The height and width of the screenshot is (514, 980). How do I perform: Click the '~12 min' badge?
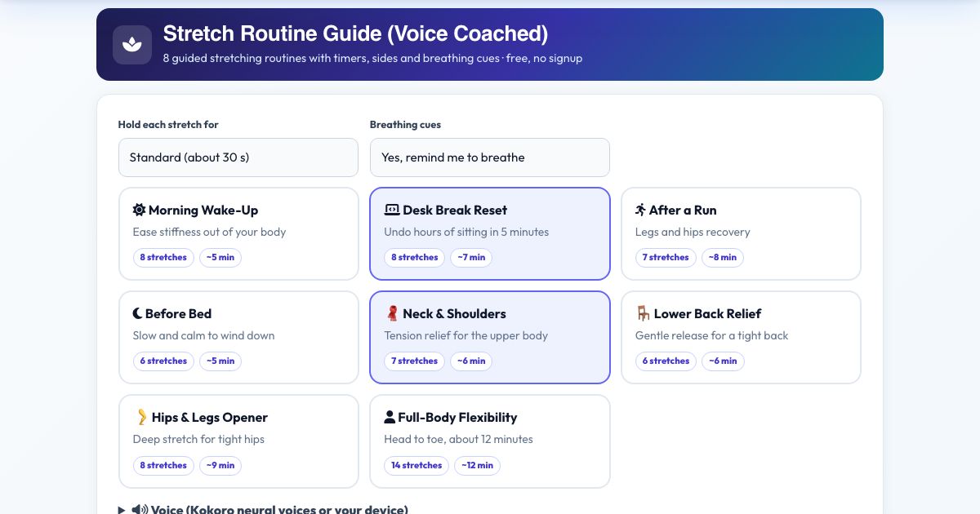(x=478, y=465)
